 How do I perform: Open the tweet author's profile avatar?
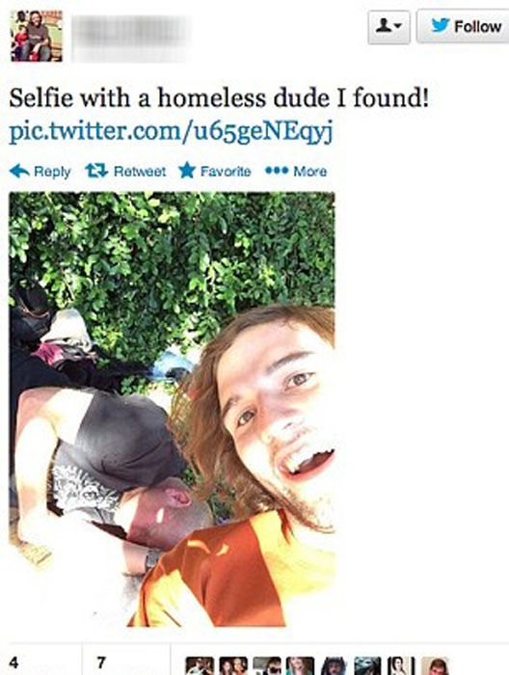(37, 36)
